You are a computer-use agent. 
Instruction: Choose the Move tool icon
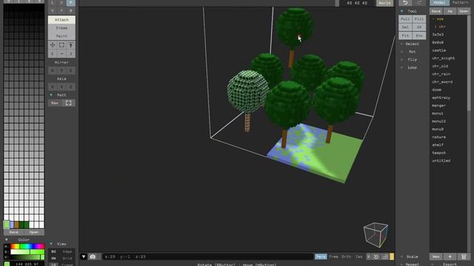click(53, 45)
